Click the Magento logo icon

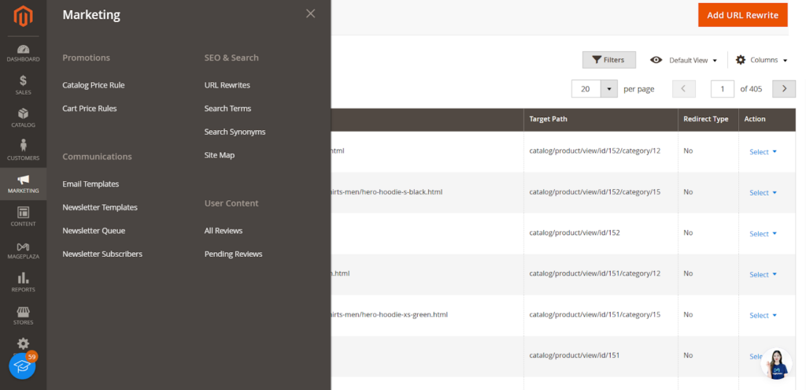pos(23,17)
